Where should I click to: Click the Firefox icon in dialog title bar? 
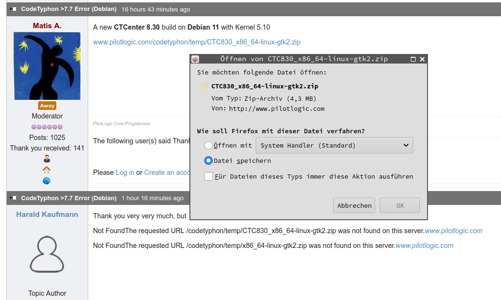pyautogui.click(x=195, y=59)
